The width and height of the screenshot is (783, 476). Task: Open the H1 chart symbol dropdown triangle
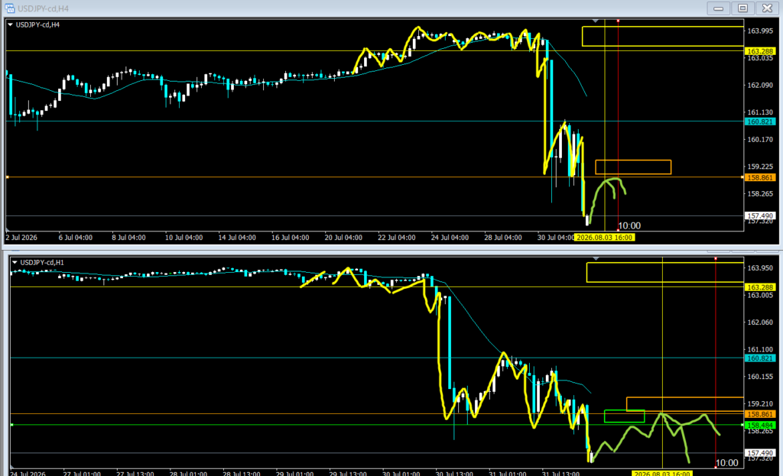15,262
